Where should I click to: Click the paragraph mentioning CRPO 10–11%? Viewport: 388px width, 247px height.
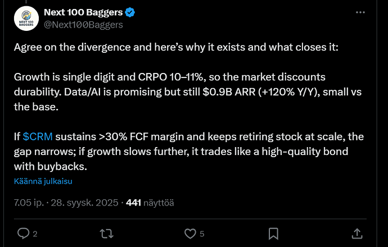(x=188, y=92)
